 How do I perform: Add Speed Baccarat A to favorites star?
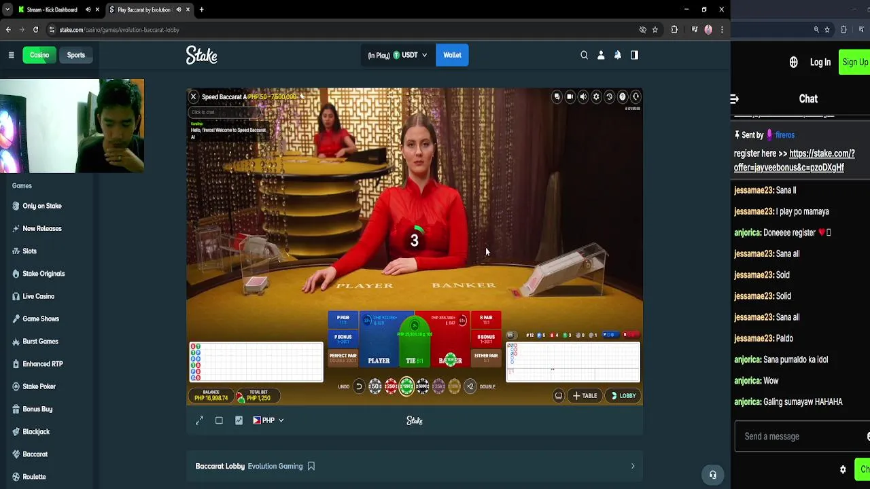pos(302,96)
